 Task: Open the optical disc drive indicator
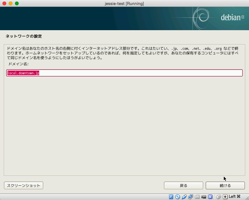click(177, 197)
